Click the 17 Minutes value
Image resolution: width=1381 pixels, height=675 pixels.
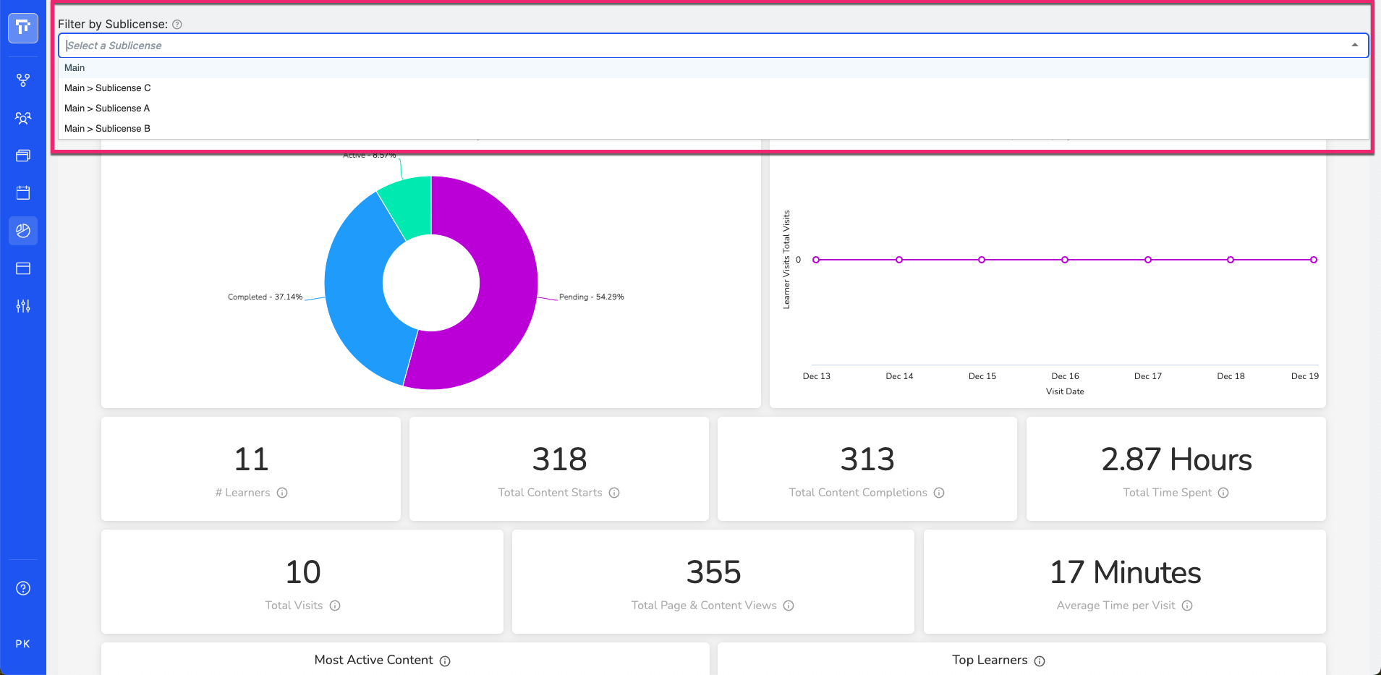coord(1125,572)
